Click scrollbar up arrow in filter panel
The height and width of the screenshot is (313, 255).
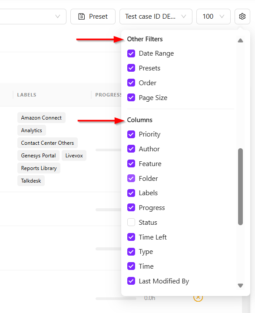click(x=240, y=40)
